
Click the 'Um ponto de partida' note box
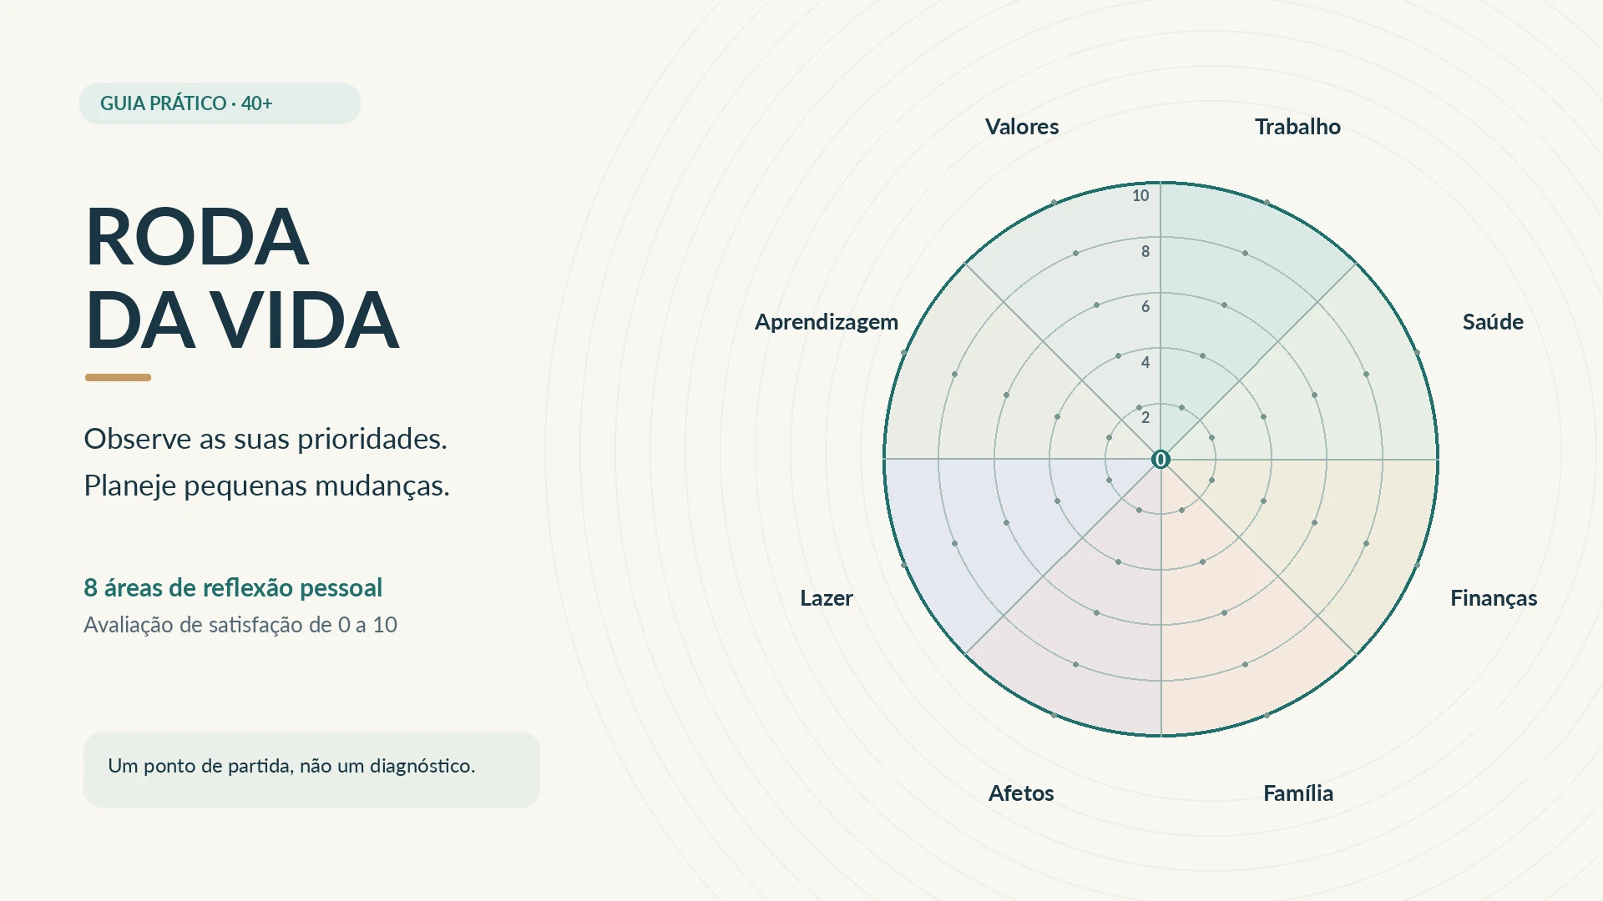(311, 769)
